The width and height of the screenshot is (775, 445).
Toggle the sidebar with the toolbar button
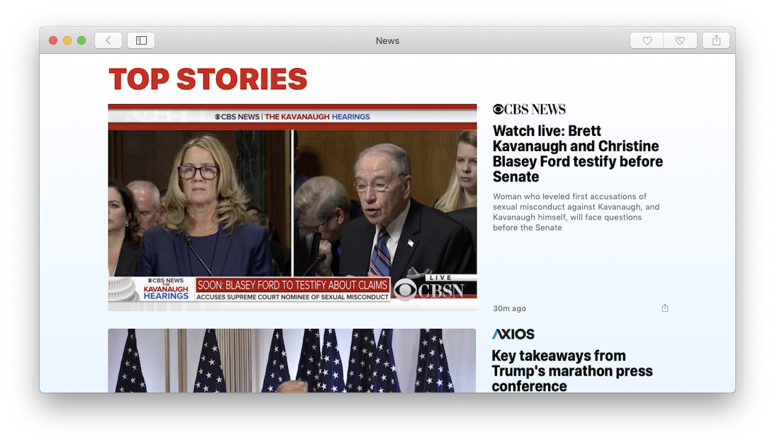point(141,40)
